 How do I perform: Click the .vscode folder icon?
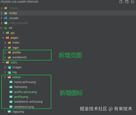6,18
